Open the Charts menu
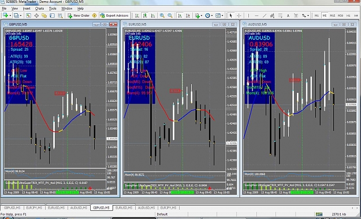Screen dimensions: 361x219 pyautogui.click(x=39, y=9)
